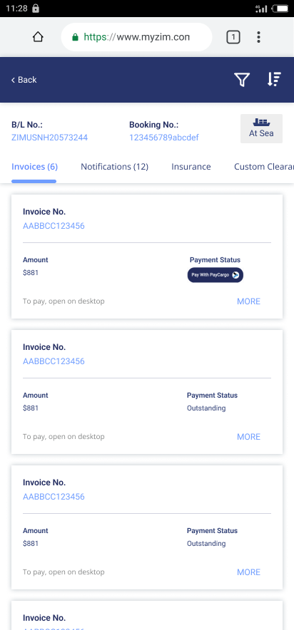Expand MORE on the third invoice card
Screen dimensions: 294x630
tap(248, 572)
